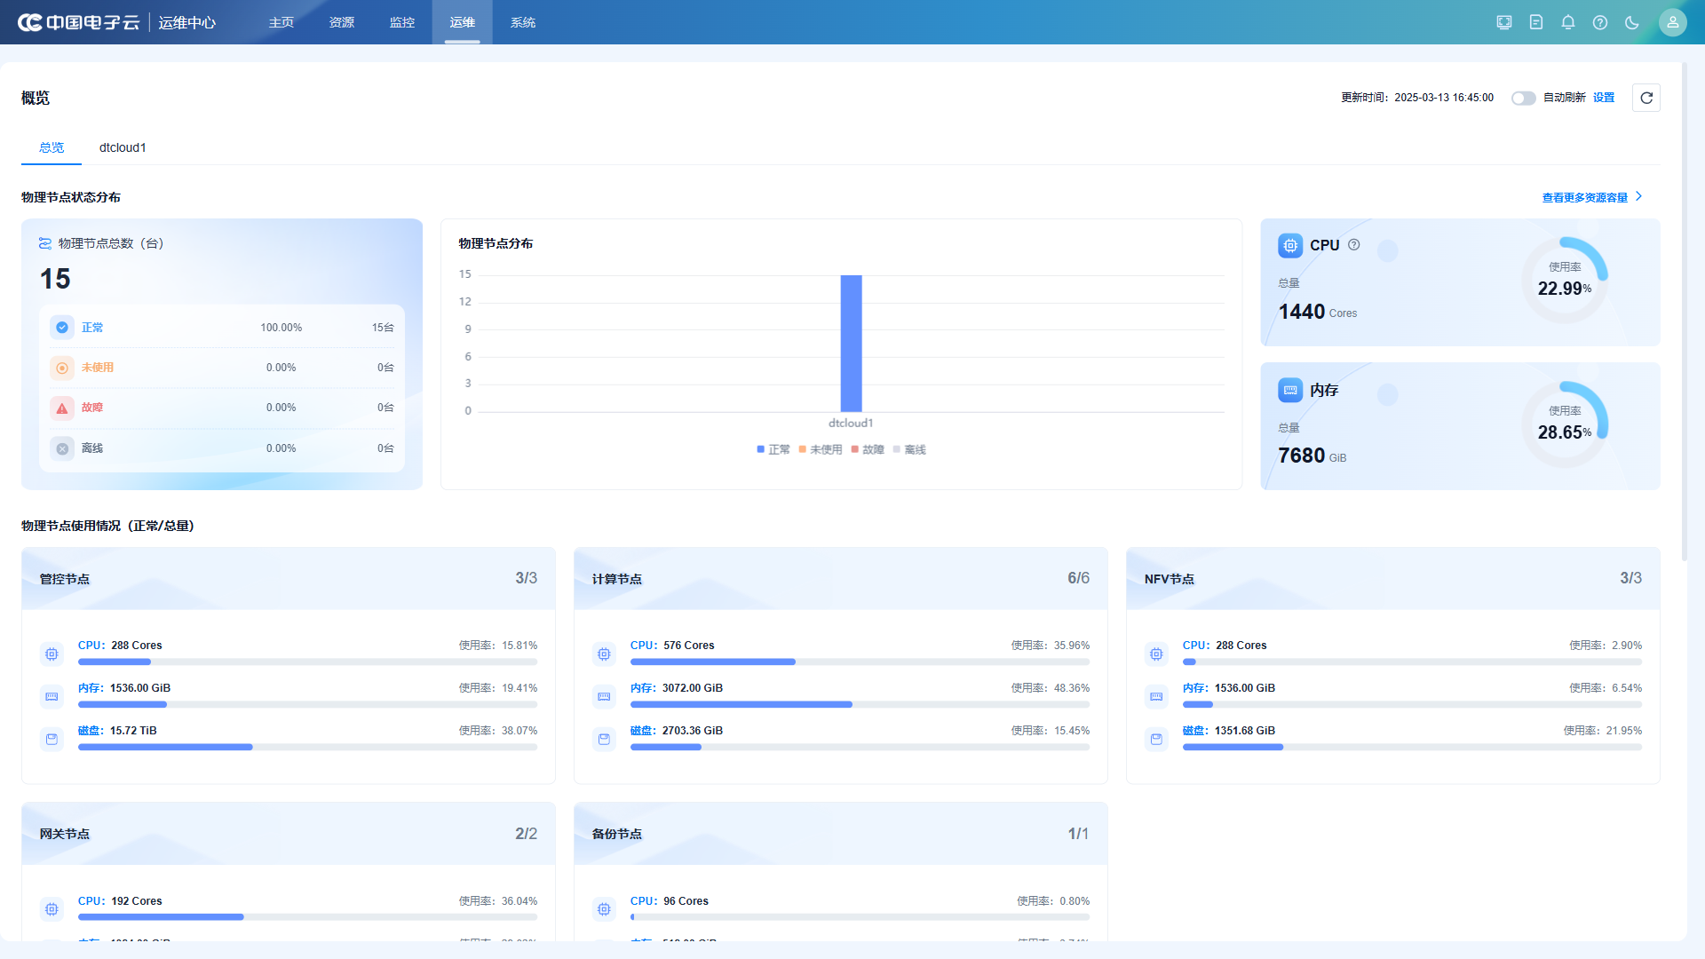Open the 设置 link for auto refresh
This screenshot has height=959, width=1705.
[1604, 98]
